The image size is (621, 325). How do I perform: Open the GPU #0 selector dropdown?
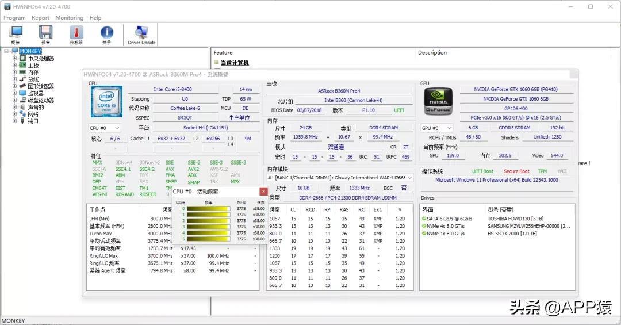click(x=438, y=128)
